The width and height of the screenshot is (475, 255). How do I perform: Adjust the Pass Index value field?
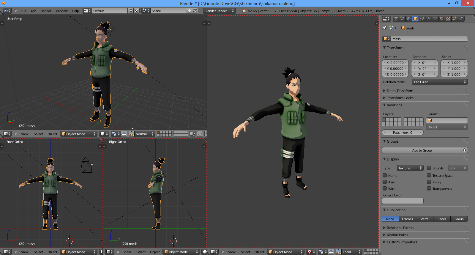[403, 133]
